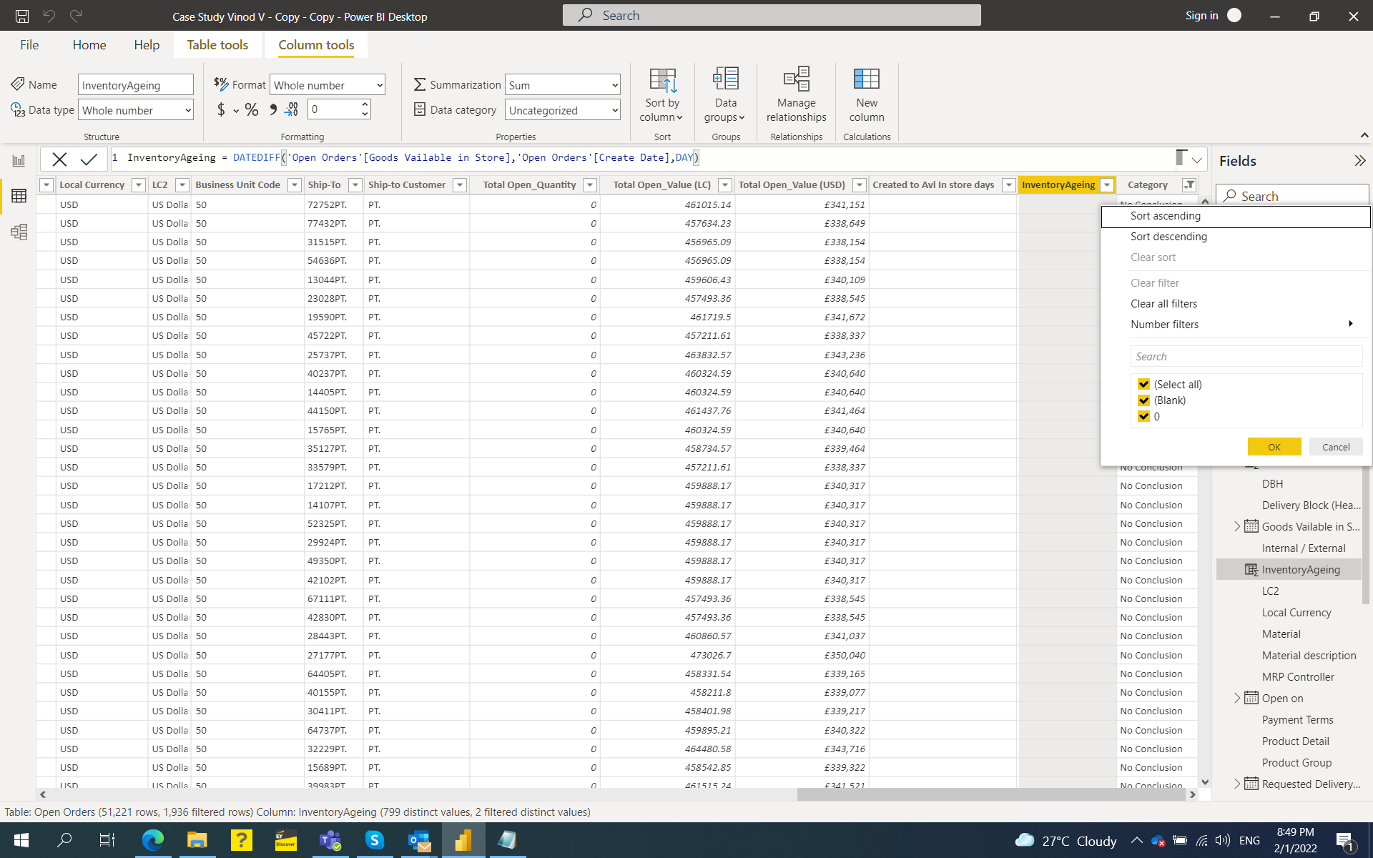Screen dimensions: 1373x858
Task: Toggle thousands separator comma icon
Action: [273, 109]
